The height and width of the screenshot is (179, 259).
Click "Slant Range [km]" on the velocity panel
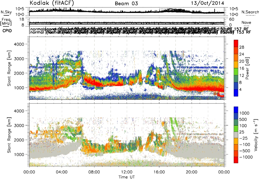(9, 135)
